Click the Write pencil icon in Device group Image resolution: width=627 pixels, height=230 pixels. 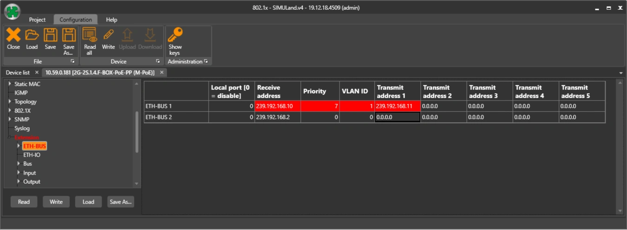point(108,35)
